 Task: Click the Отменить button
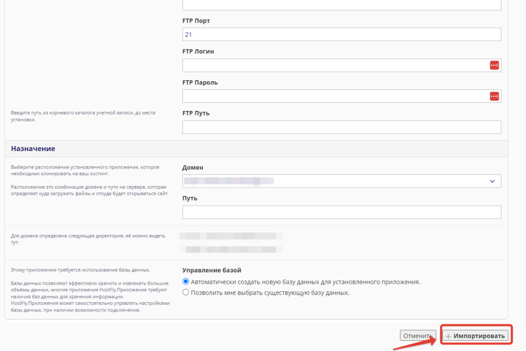(418, 336)
